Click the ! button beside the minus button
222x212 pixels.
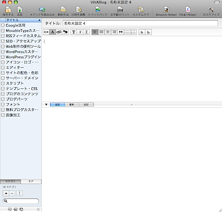click(x=19, y=193)
